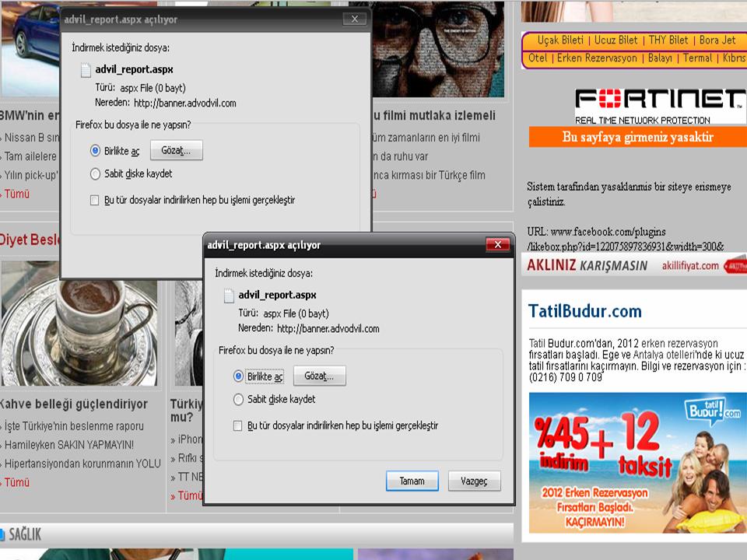The image size is (747, 560).
Task: Open 'Hamileyken SAKIN YAPMAYIN!' article link
Action: point(68,445)
